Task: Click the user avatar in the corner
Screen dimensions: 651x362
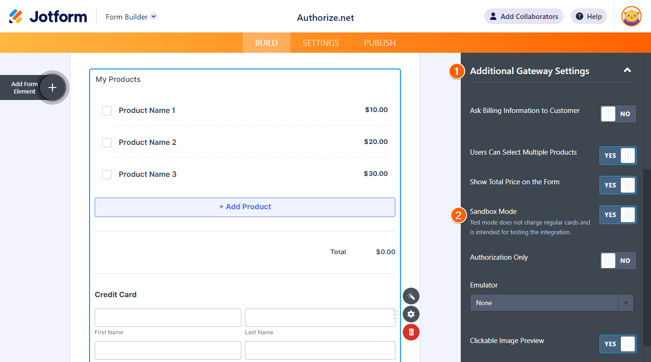Action: [x=631, y=16]
